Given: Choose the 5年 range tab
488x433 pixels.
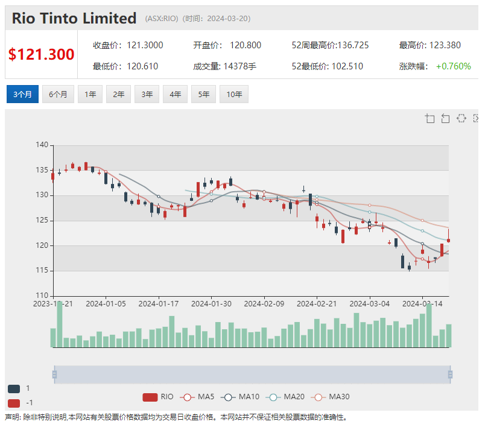Looking at the screenshot, I should pos(203,94).
